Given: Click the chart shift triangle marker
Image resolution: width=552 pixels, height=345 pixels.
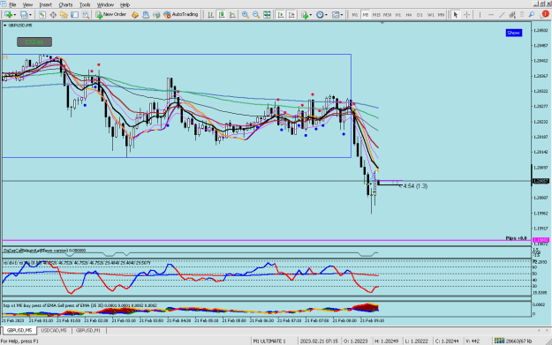Looking at the screenshot, I should [382, 23].
